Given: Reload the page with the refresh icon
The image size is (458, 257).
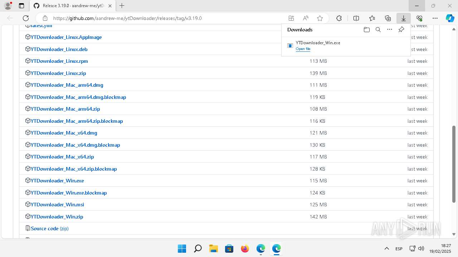Looking at the screenshot, I should click(26, 18).
